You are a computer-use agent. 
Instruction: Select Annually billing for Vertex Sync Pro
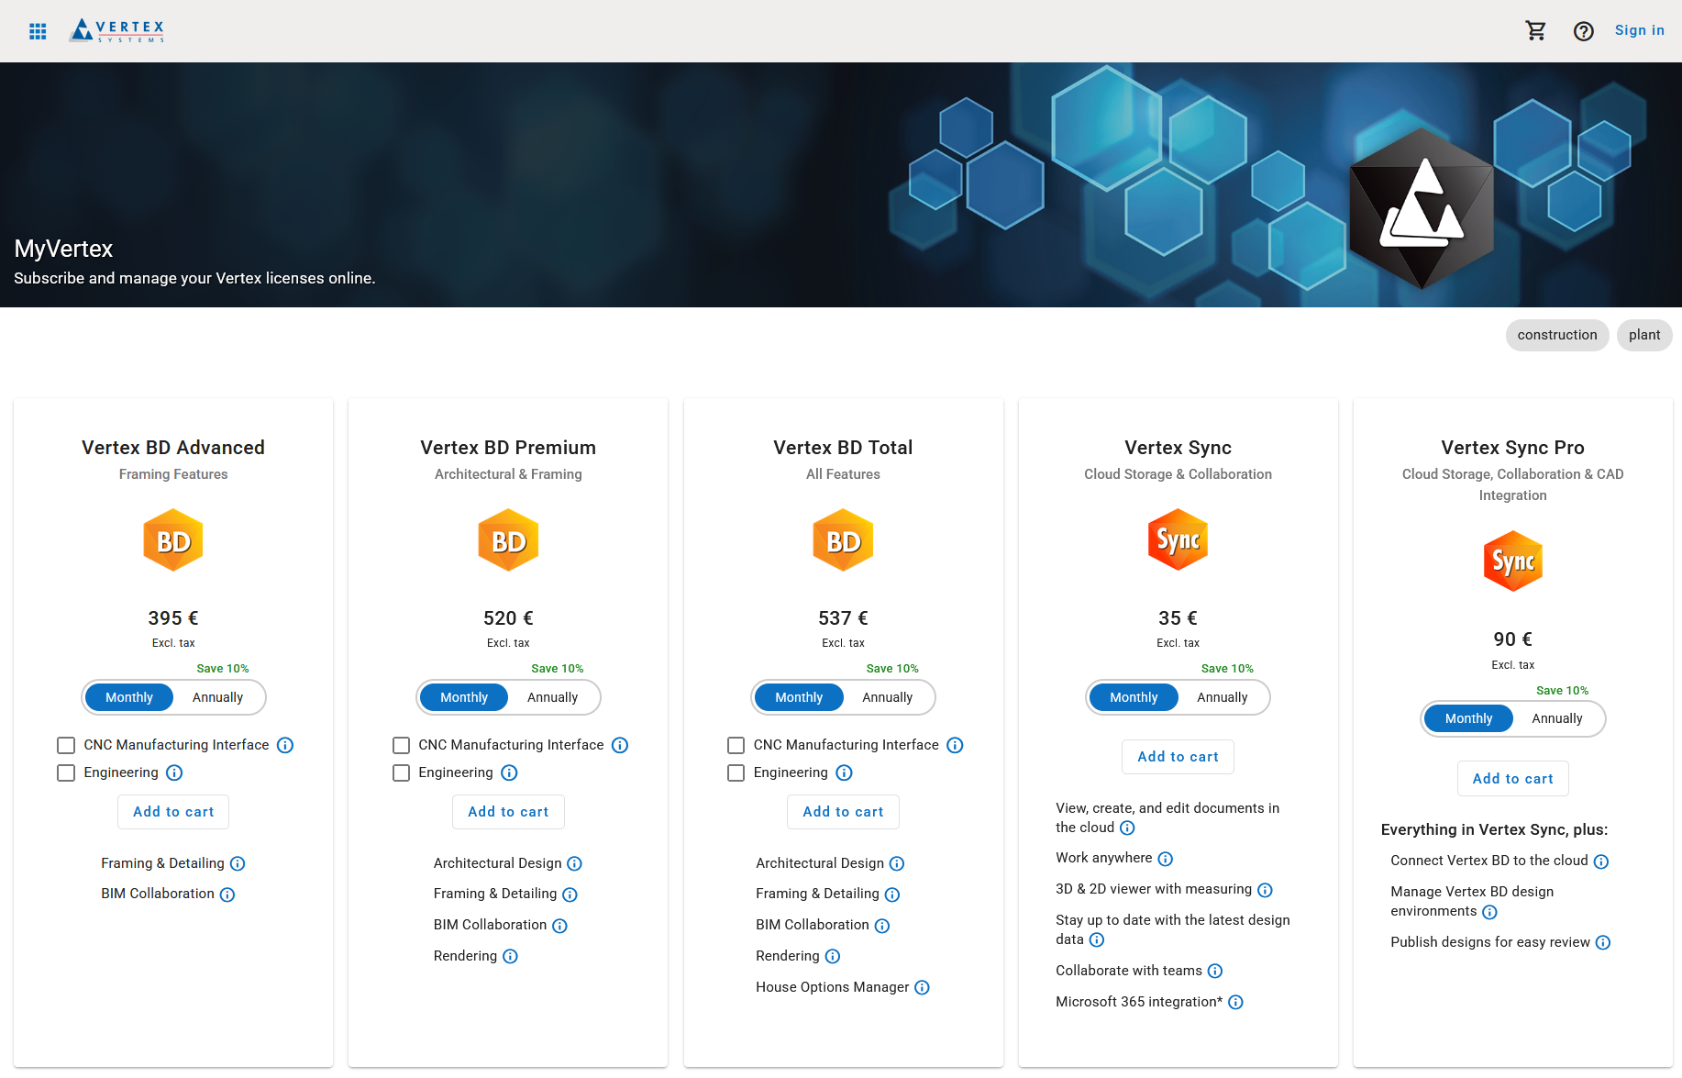1557,718
